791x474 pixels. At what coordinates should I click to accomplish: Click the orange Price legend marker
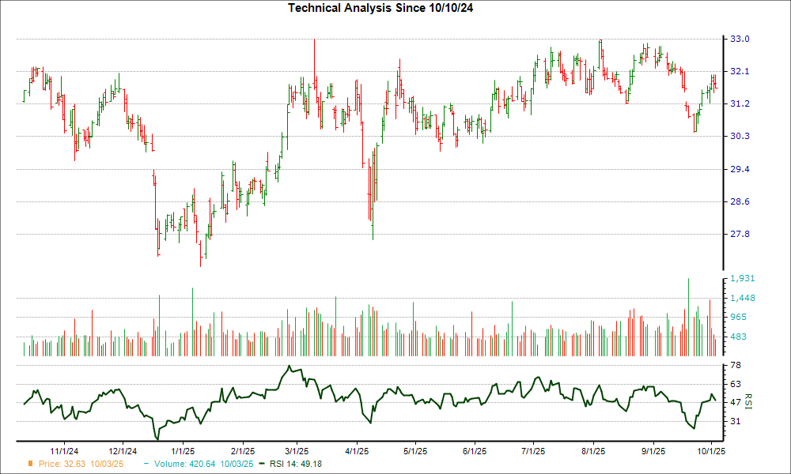click(x=31, y=464)
